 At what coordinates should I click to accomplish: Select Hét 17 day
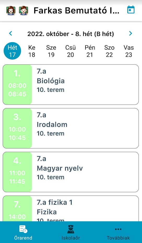[x=12, y=51]
